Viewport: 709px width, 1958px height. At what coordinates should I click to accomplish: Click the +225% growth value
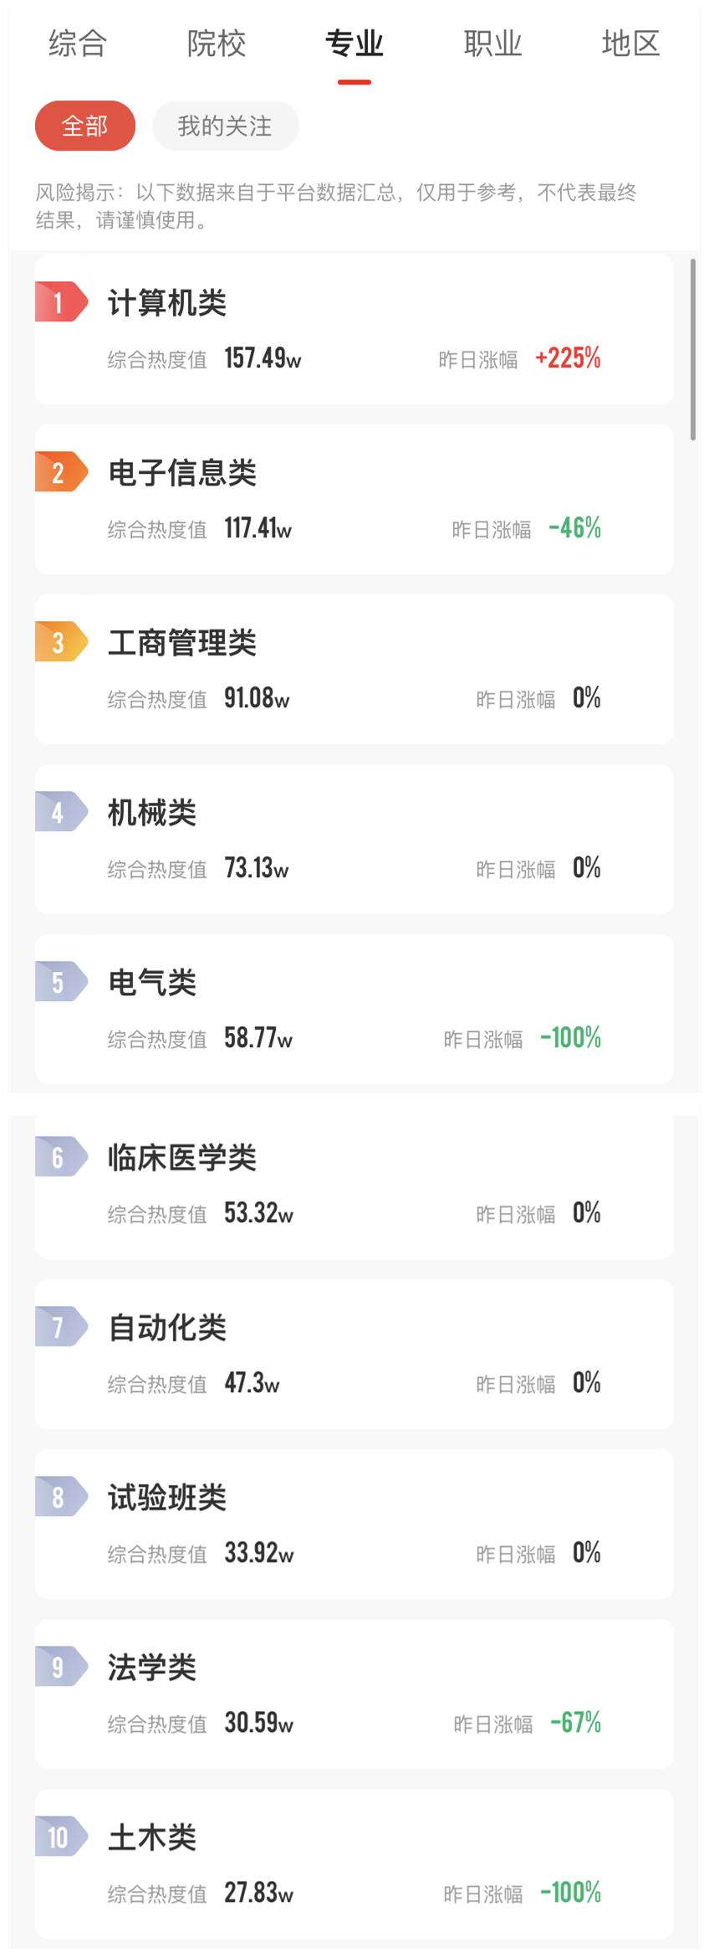pos(569,358)
